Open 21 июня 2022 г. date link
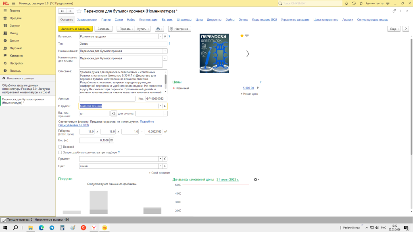This screenshot has width=413, height=232. 227,180
